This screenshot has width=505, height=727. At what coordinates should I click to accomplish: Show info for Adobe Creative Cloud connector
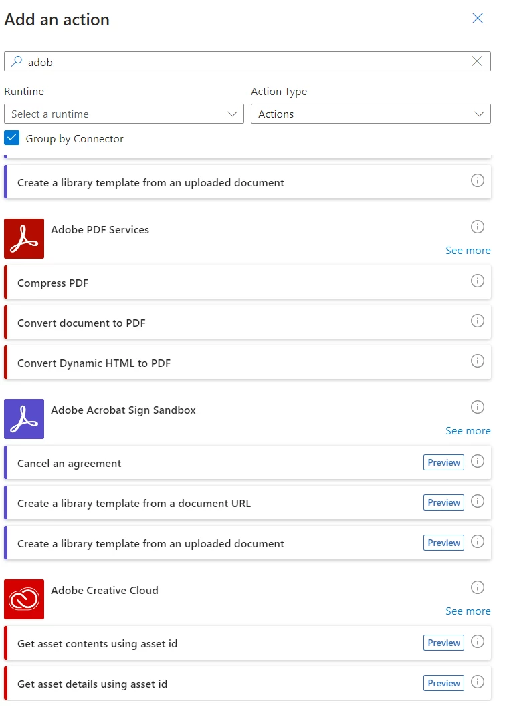click(x=477, y=587)
